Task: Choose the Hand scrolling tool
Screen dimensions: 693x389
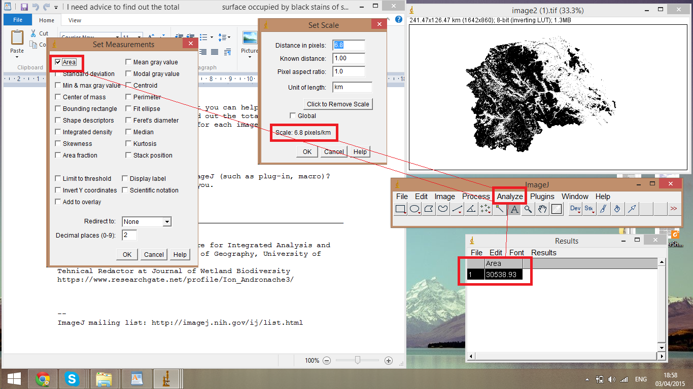Action: [x=542, y=209]
